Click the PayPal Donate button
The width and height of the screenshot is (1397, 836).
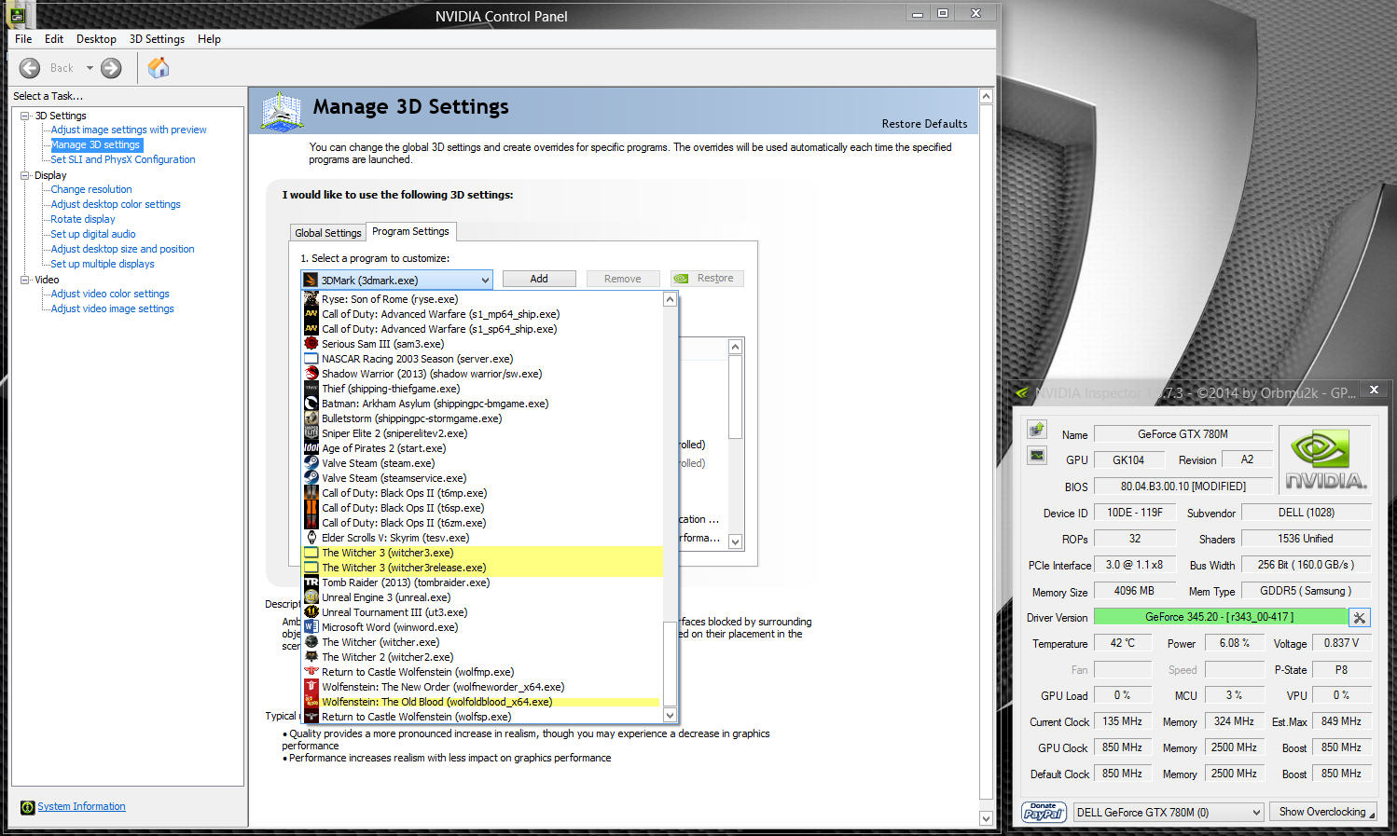[x=1044, y=812]
